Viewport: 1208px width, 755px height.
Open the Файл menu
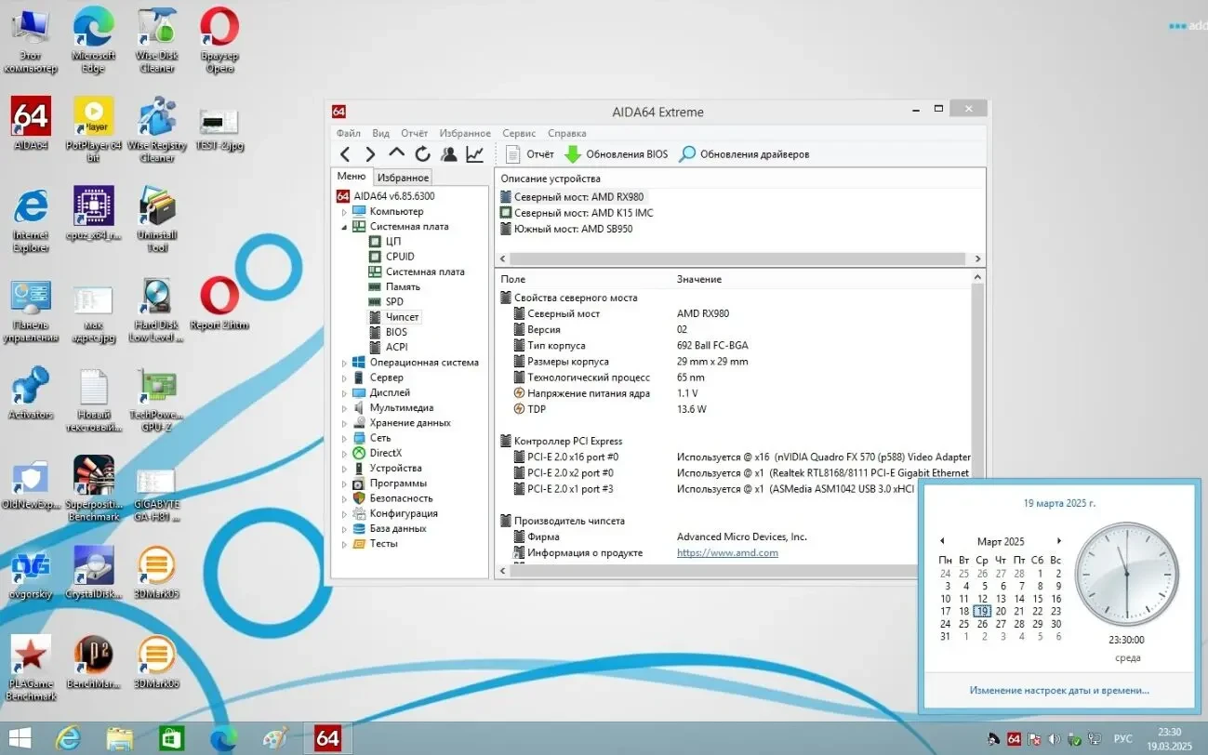349,133
